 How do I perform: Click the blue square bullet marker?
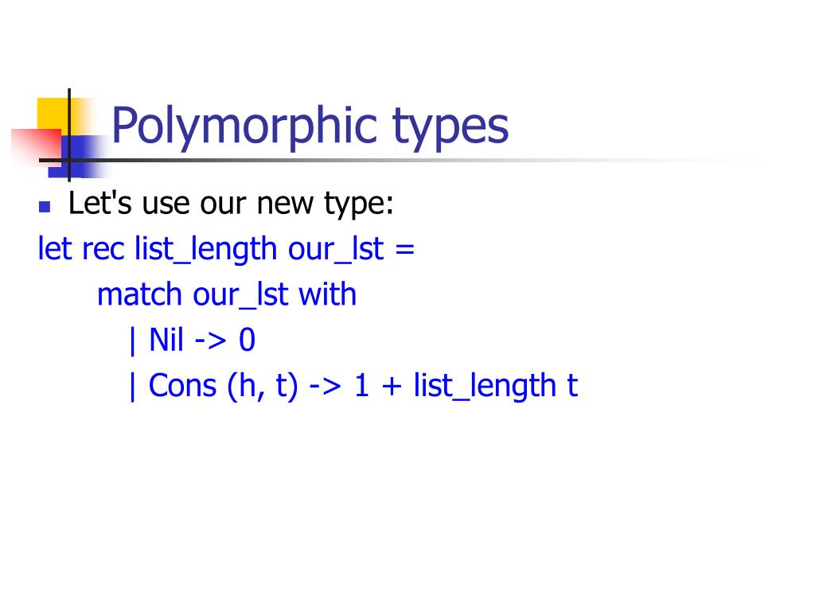pyautogui.click(x=45, y=208)
